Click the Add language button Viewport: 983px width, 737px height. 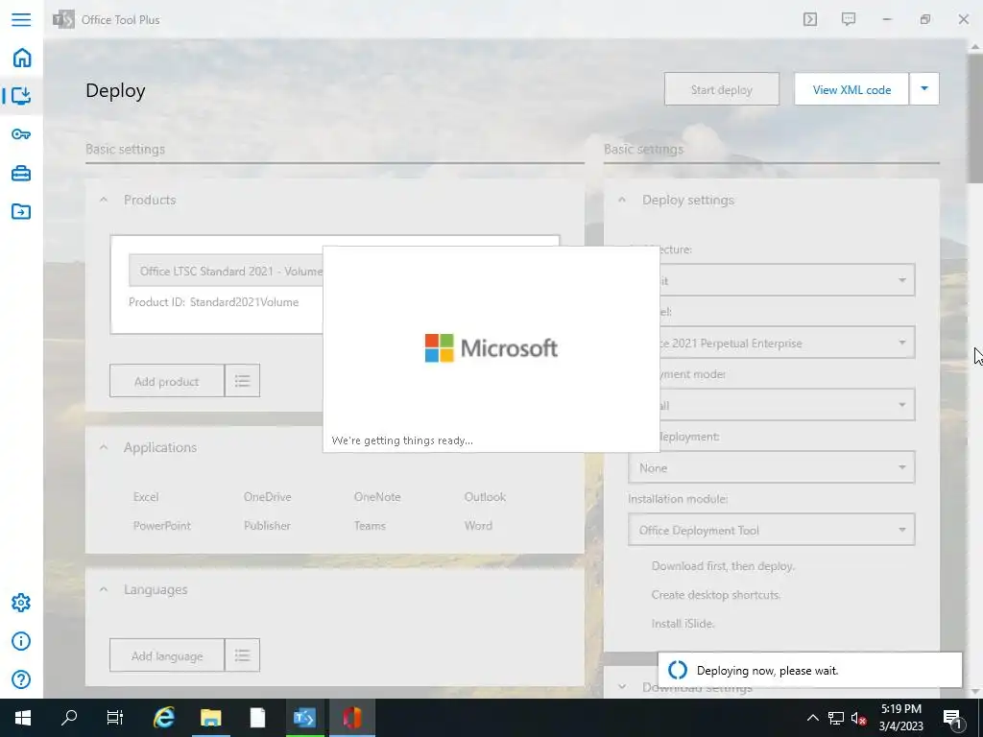tap(167, 655)
